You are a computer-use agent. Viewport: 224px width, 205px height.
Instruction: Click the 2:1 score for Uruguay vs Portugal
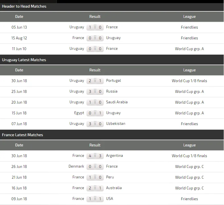pyautogui.click(x=95, y=81)
